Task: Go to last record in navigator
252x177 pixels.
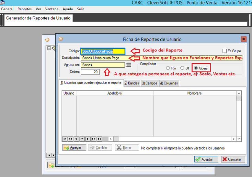Action: 99,139
